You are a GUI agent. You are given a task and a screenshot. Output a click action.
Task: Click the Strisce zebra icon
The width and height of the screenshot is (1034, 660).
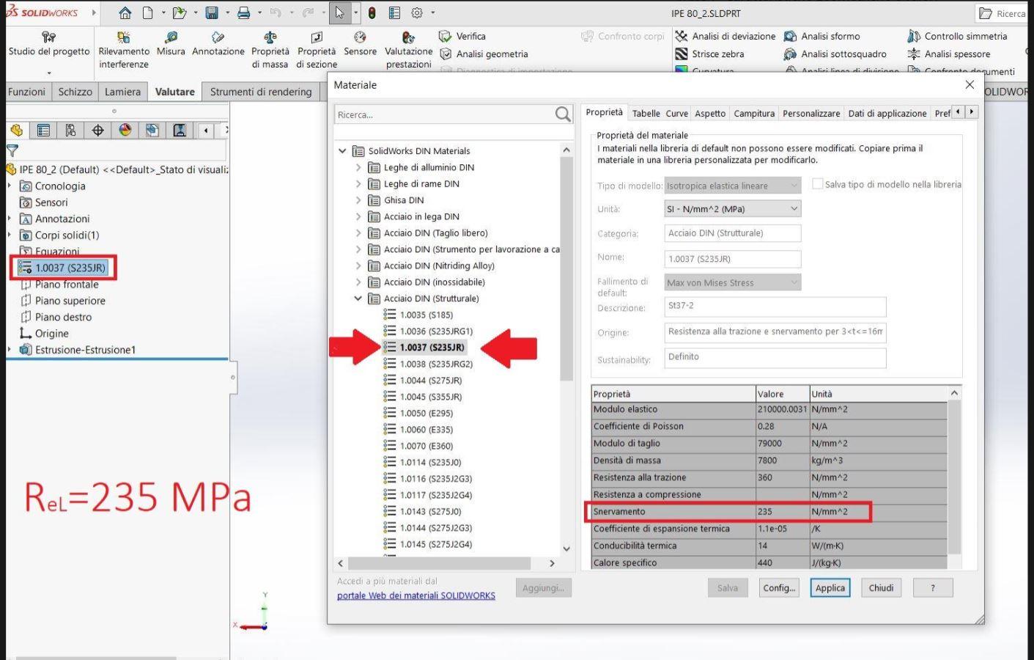click(682, 54)
